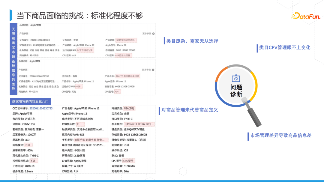Click the magnifying glass diagnosis icon

click(x=238, y=95)
